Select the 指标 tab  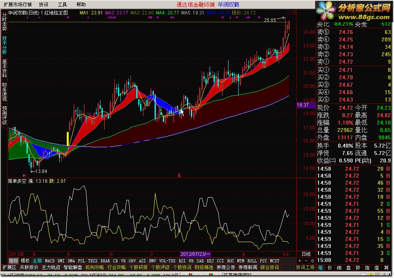[x=14, y=261]
